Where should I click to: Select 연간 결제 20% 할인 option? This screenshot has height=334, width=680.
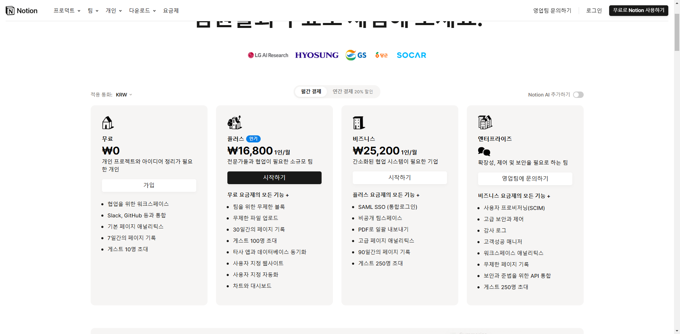(353, 92)
